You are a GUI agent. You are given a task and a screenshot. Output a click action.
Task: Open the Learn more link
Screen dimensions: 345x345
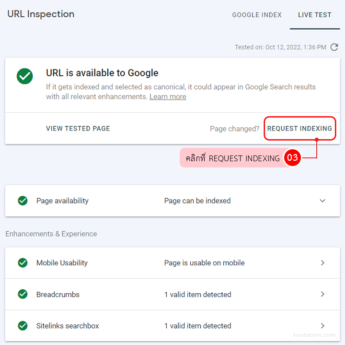168,96
